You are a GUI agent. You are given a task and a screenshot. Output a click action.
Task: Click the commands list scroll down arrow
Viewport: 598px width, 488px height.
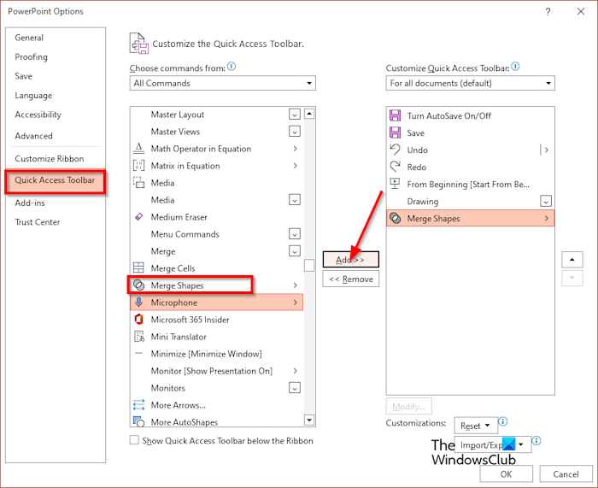coord(309,420)
